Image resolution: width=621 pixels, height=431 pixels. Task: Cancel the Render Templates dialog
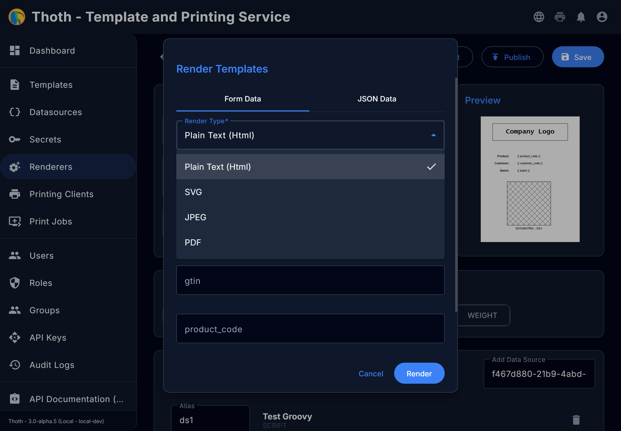click(x=371, y=373)
